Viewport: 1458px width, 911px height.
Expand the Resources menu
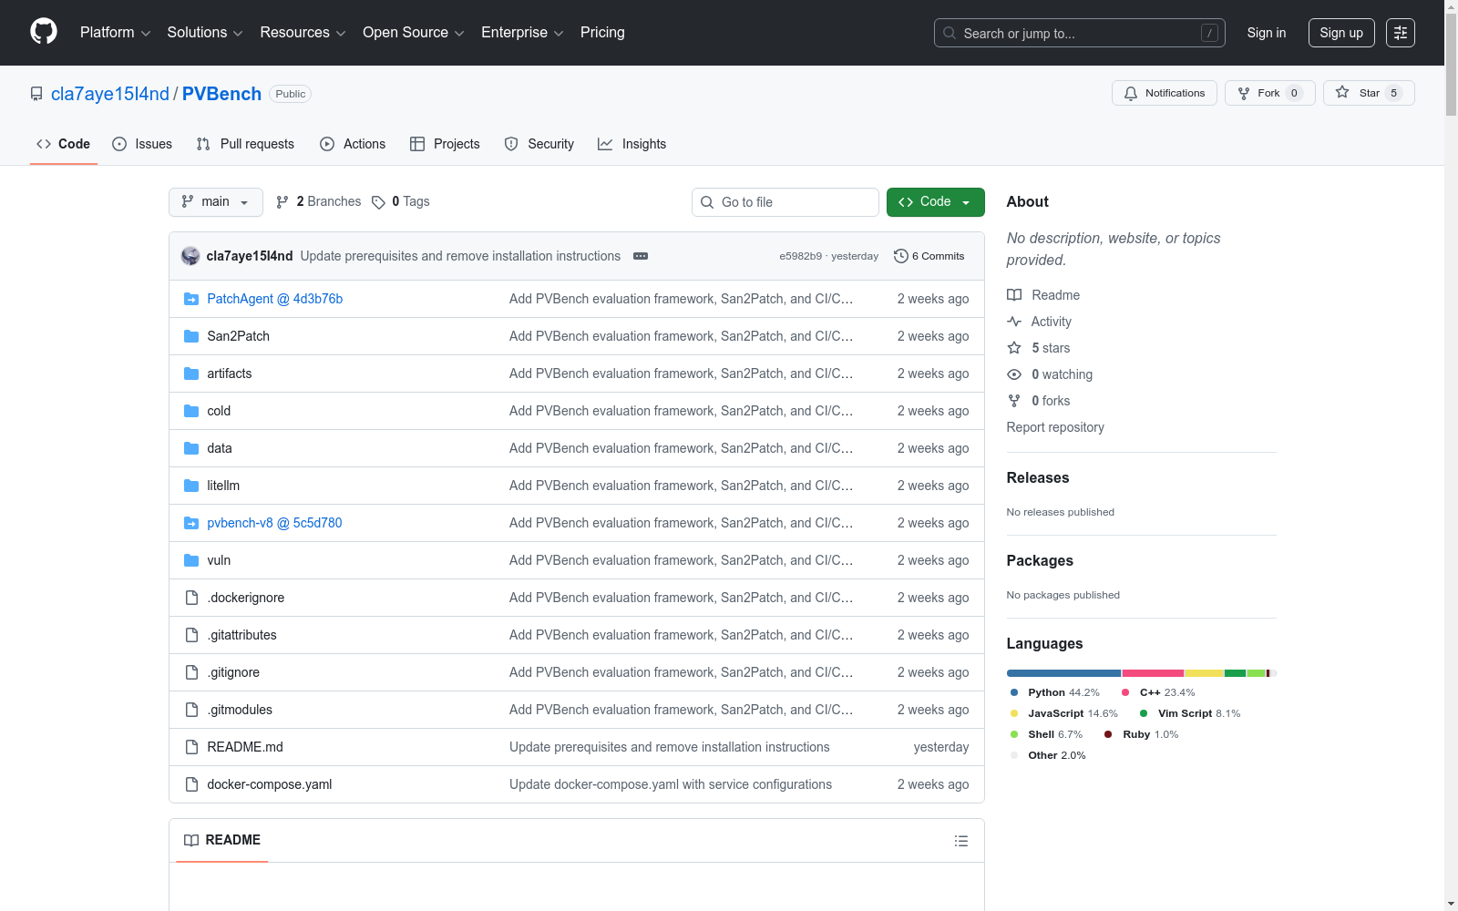[303, 33]
